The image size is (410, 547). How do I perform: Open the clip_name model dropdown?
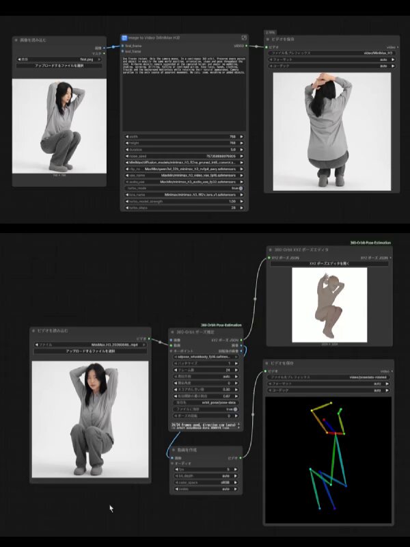[184, 169]
